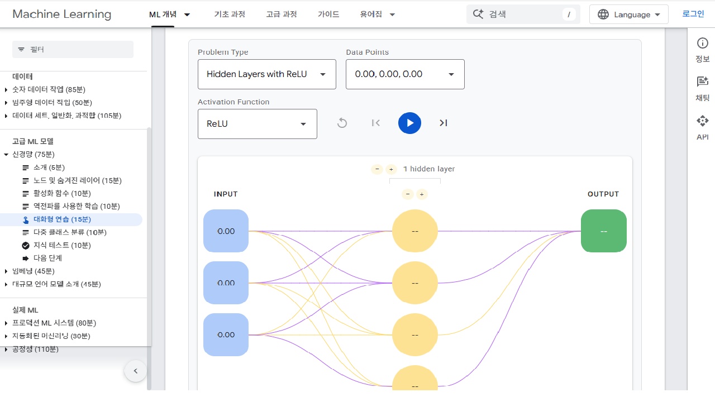Click the step forward icon
The width and height of the screenshot is (715, 402).
pos(444,123)
